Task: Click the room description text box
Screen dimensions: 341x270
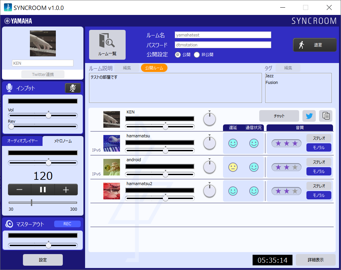Action: (175, 88)
